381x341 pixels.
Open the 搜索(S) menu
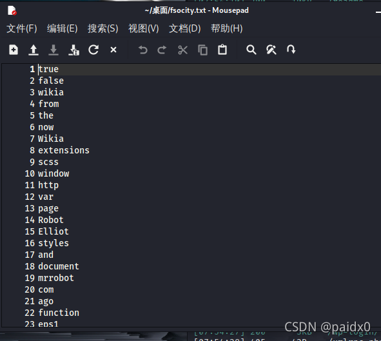103,28
